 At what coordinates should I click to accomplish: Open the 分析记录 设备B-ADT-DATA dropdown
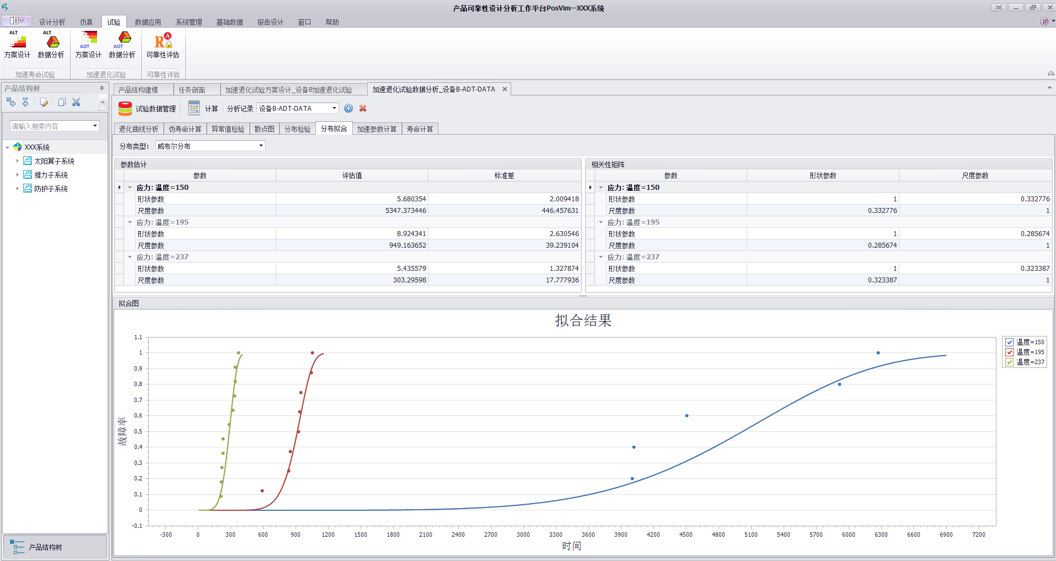click(x=334, y=108)
